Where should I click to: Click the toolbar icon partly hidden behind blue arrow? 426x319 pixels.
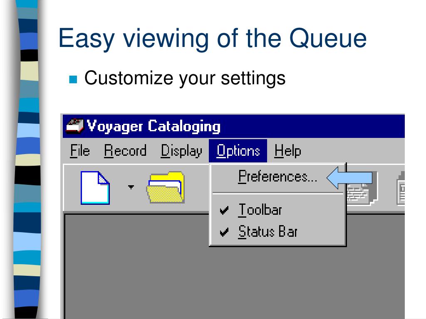click(362, 189)
